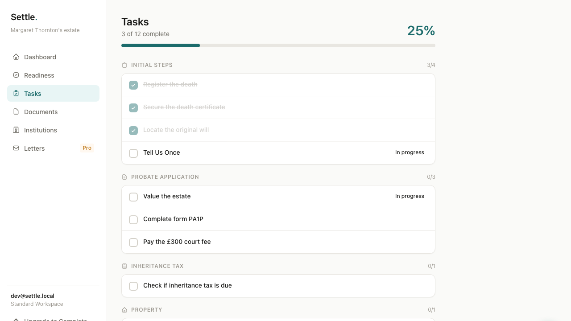The height and width of the screenshot is (321, 571).
Task: Click the Readiness check-circle icon
Action: click(16, 75)
